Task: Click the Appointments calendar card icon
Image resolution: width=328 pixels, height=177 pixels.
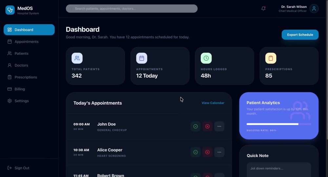Action: pyautogui.click(x=142, y=58)
